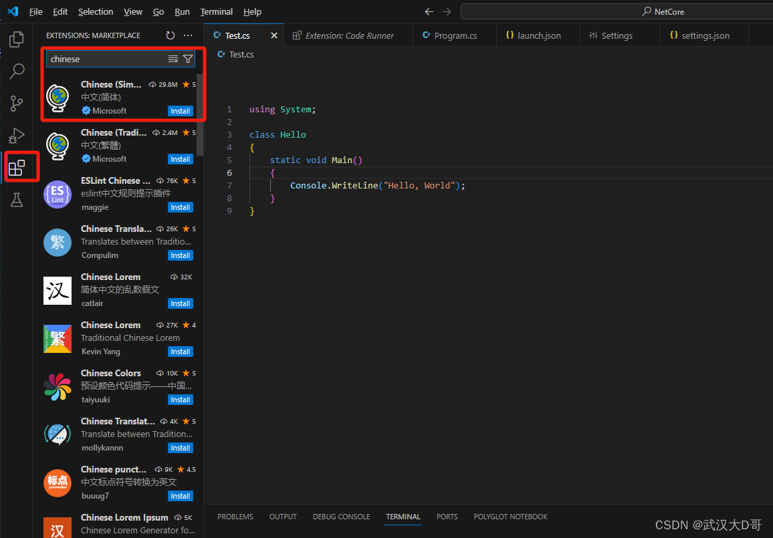Install Chinese Translator by mollykannn

tap(181, 448)
